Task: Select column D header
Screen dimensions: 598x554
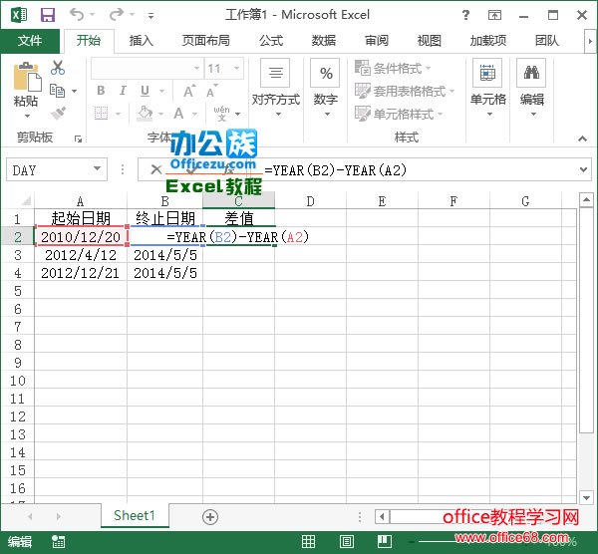Action: pos(310,200)
